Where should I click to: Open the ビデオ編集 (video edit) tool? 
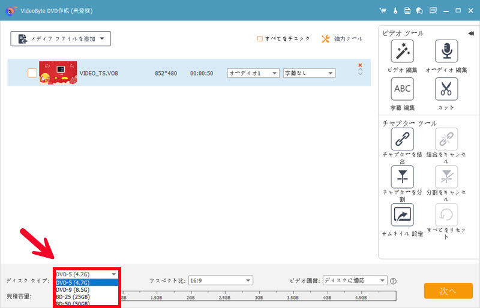click(x=402, y=52)
